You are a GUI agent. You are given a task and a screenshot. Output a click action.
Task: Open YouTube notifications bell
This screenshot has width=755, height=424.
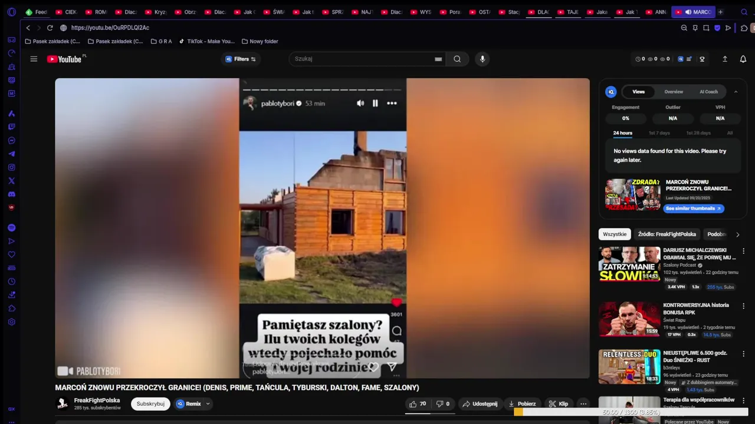(743, 59)
